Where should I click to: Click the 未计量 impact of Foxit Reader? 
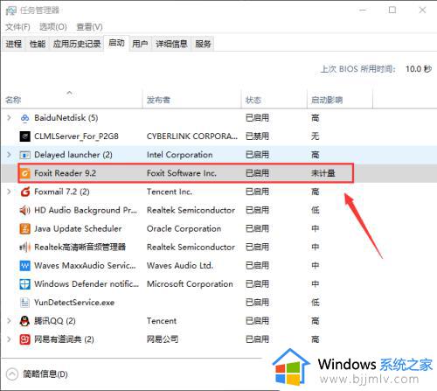coord(323,173)
